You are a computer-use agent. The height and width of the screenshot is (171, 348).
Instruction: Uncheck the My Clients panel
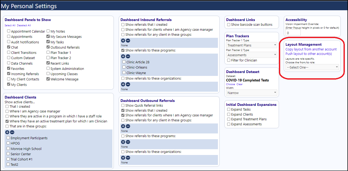click(x=9, y=85)
